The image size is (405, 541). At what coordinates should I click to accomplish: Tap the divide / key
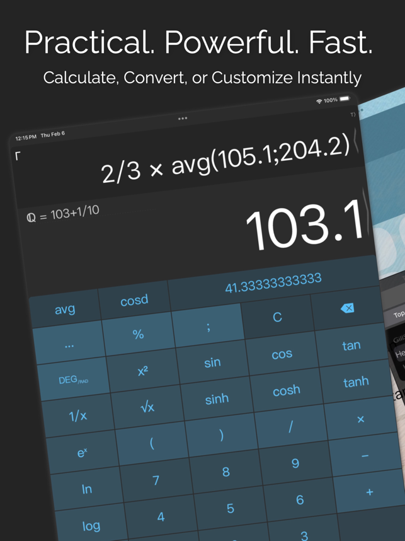pyautogui.click(x=291, y=427)
